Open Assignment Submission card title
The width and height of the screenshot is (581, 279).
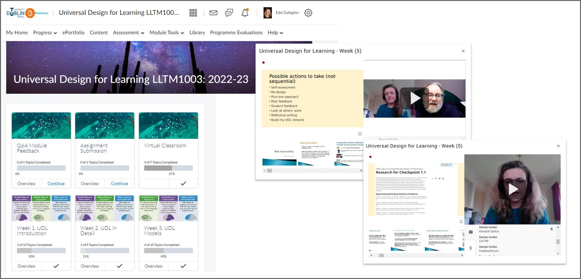94,148
